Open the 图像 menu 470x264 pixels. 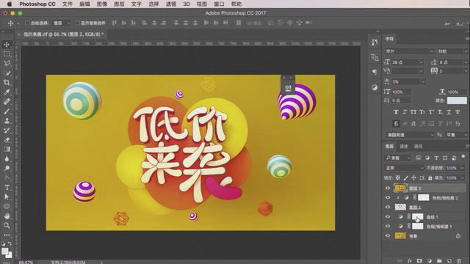102,4
